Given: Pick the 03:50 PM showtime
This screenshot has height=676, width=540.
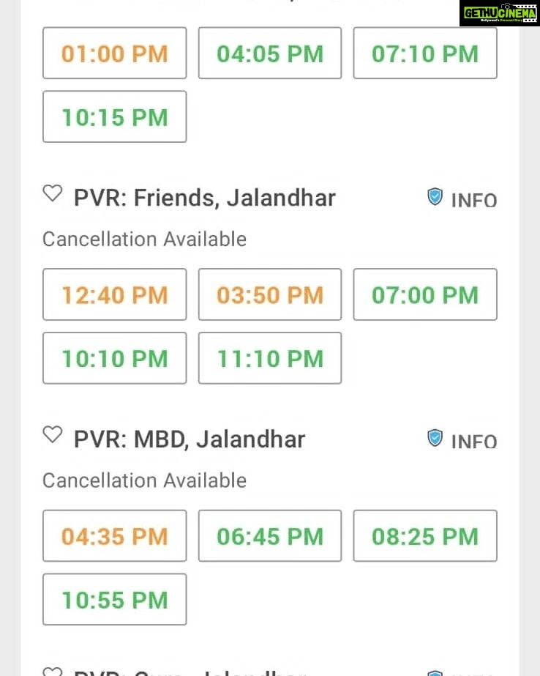Looking at the screenshot, I should coord(270,294).
